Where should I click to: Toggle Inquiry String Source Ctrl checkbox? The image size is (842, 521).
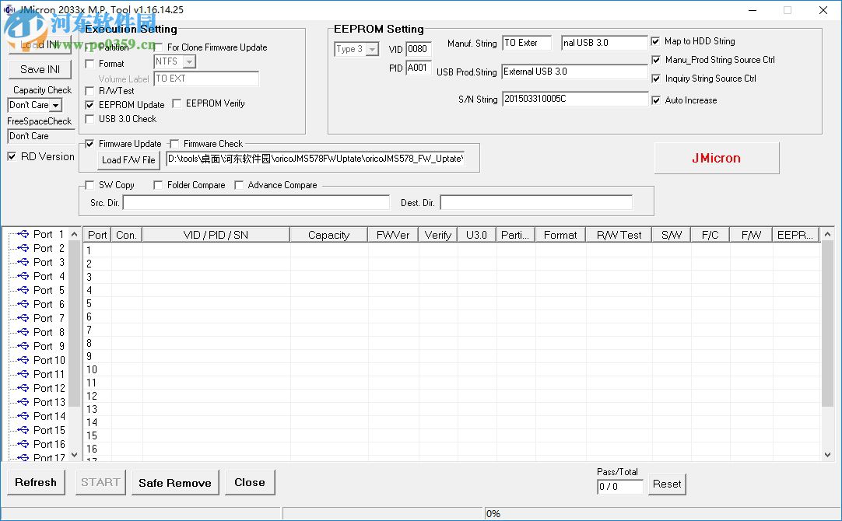coord(656,79)
